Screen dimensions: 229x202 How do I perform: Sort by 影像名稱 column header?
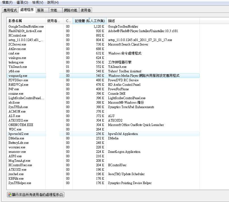pyautogui.click(x=26, y=21)
